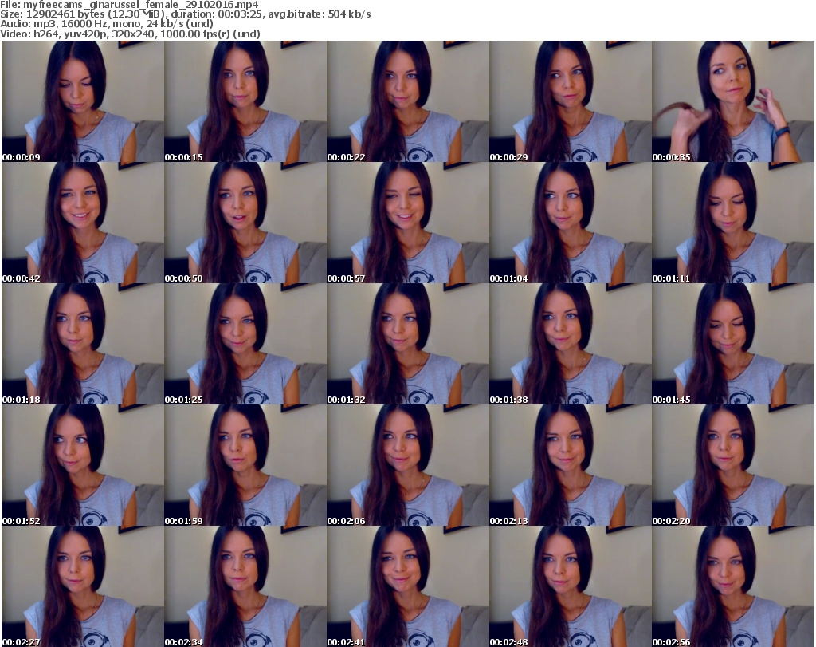This screenshot has width=816, height=647.
Task: Choose the frame stamped 00:01:59
Action: pyautogui.click(x=245, y=465)
